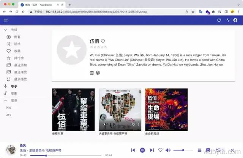Favorite the playing song with heart
The width and height of the screenshot is (243, 158).
160,150
